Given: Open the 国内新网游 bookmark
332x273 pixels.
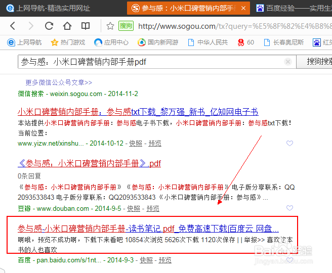Looking at the screenshot, I should [158, 42].
